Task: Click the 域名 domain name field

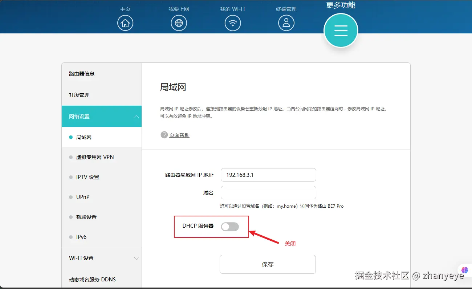Action: pos(268,192)
